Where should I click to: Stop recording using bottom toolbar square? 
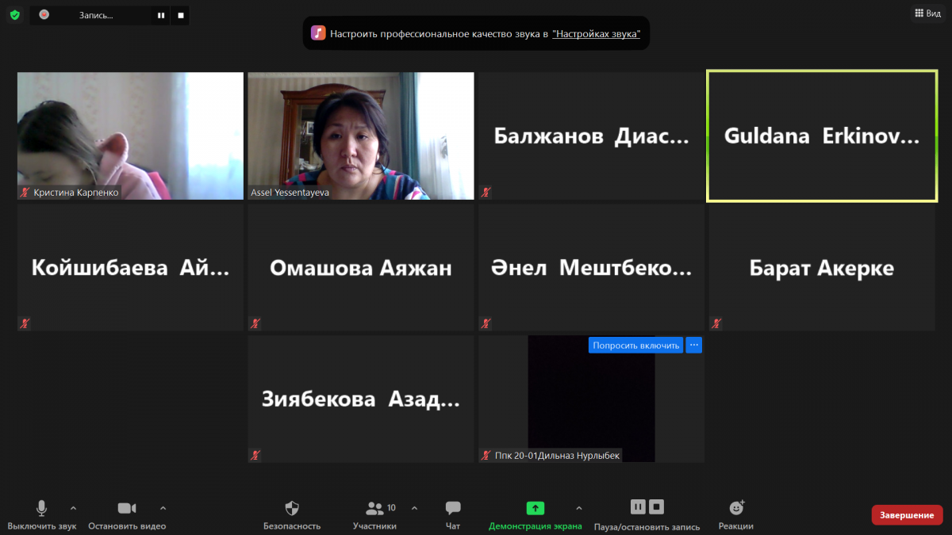click(656, 507)
